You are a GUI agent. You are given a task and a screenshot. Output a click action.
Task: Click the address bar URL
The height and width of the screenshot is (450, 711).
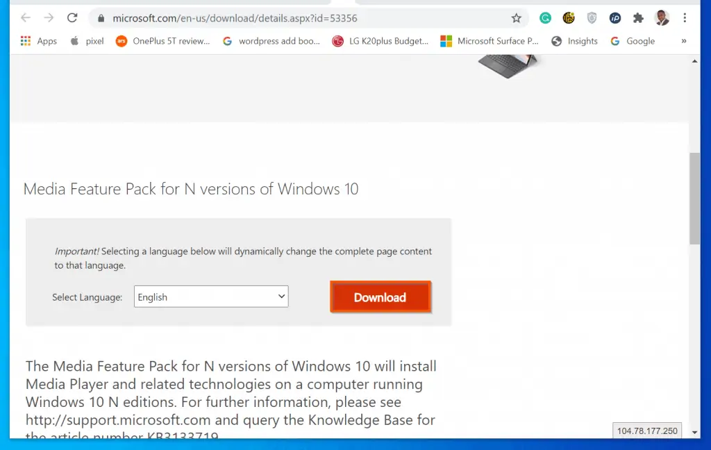(x=235, y=18)
